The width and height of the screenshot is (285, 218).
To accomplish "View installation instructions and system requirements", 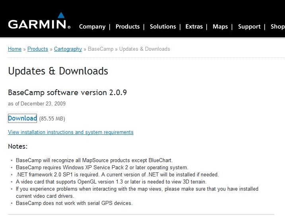I will (x=71, y=132).
